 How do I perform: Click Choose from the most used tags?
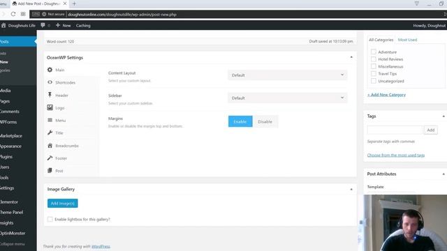396,155
